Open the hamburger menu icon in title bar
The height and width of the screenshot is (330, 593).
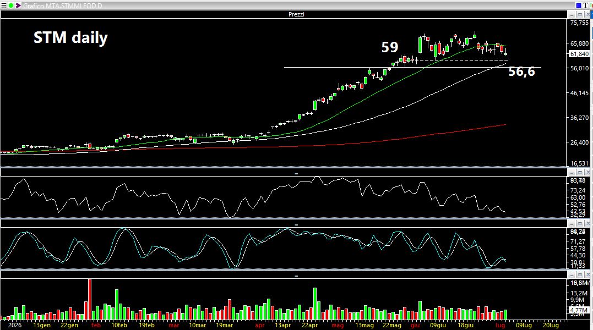tap(4, 5)
